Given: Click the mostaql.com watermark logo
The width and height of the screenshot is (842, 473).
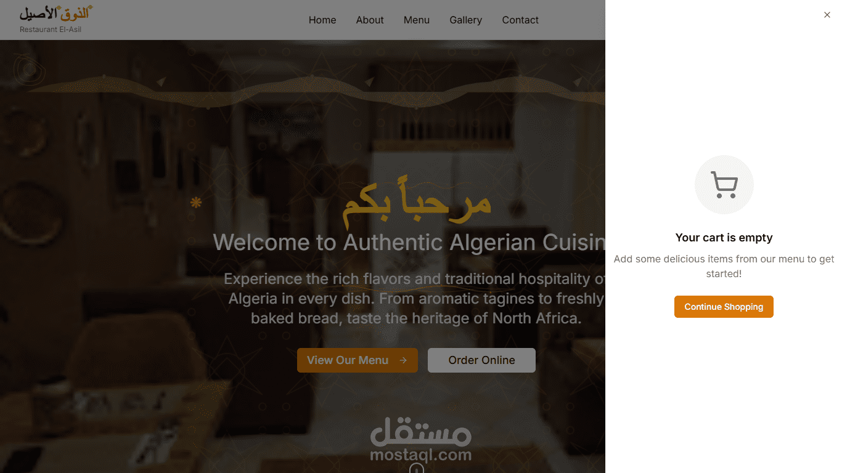Looking at the screenshot, I should (421, 440).
